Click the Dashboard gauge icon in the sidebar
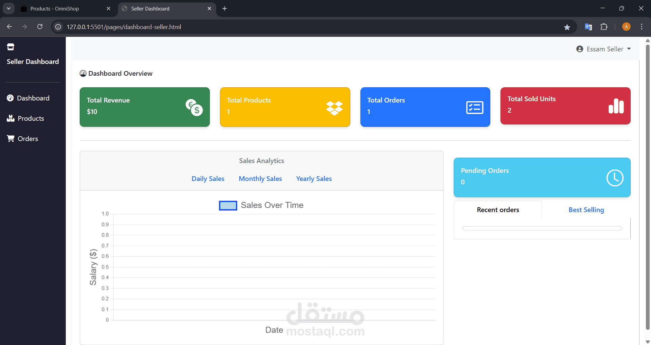 [x=10, y=98]
